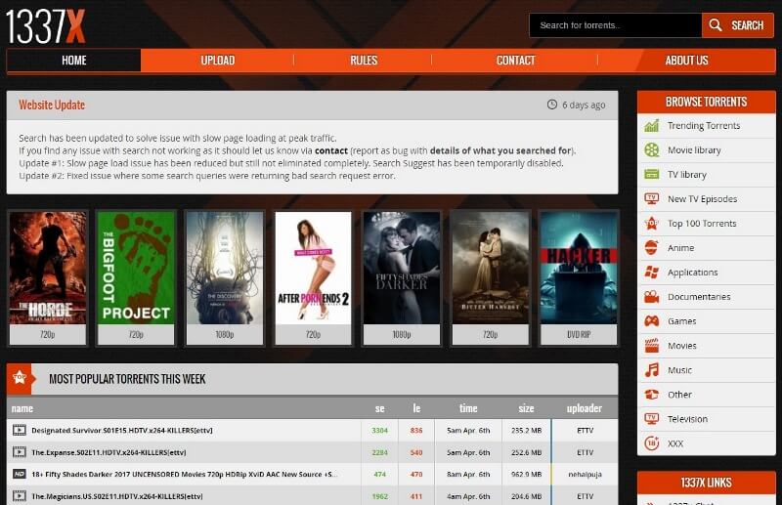This screenshot has height=505, width=782.
Task: Click the se column header
Action: point(379,408)
